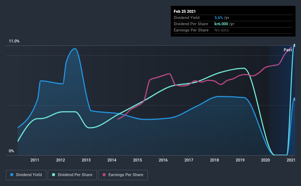Click the 2020 x-axis label
The height and width of the screenshot is (186, 301).
(x=265, y=160)
